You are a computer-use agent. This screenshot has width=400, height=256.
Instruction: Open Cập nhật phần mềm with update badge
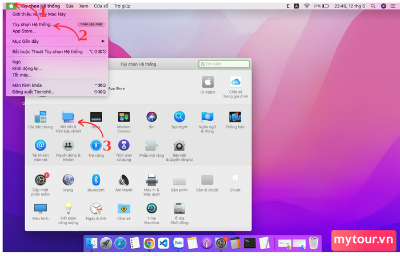40,180
